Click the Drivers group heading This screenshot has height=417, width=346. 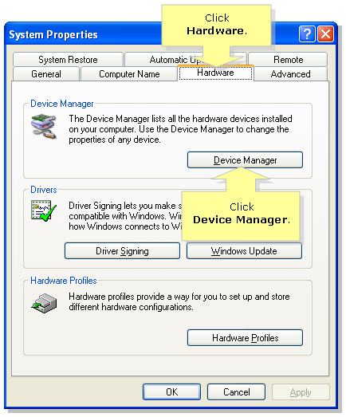[x=44, y=190]
